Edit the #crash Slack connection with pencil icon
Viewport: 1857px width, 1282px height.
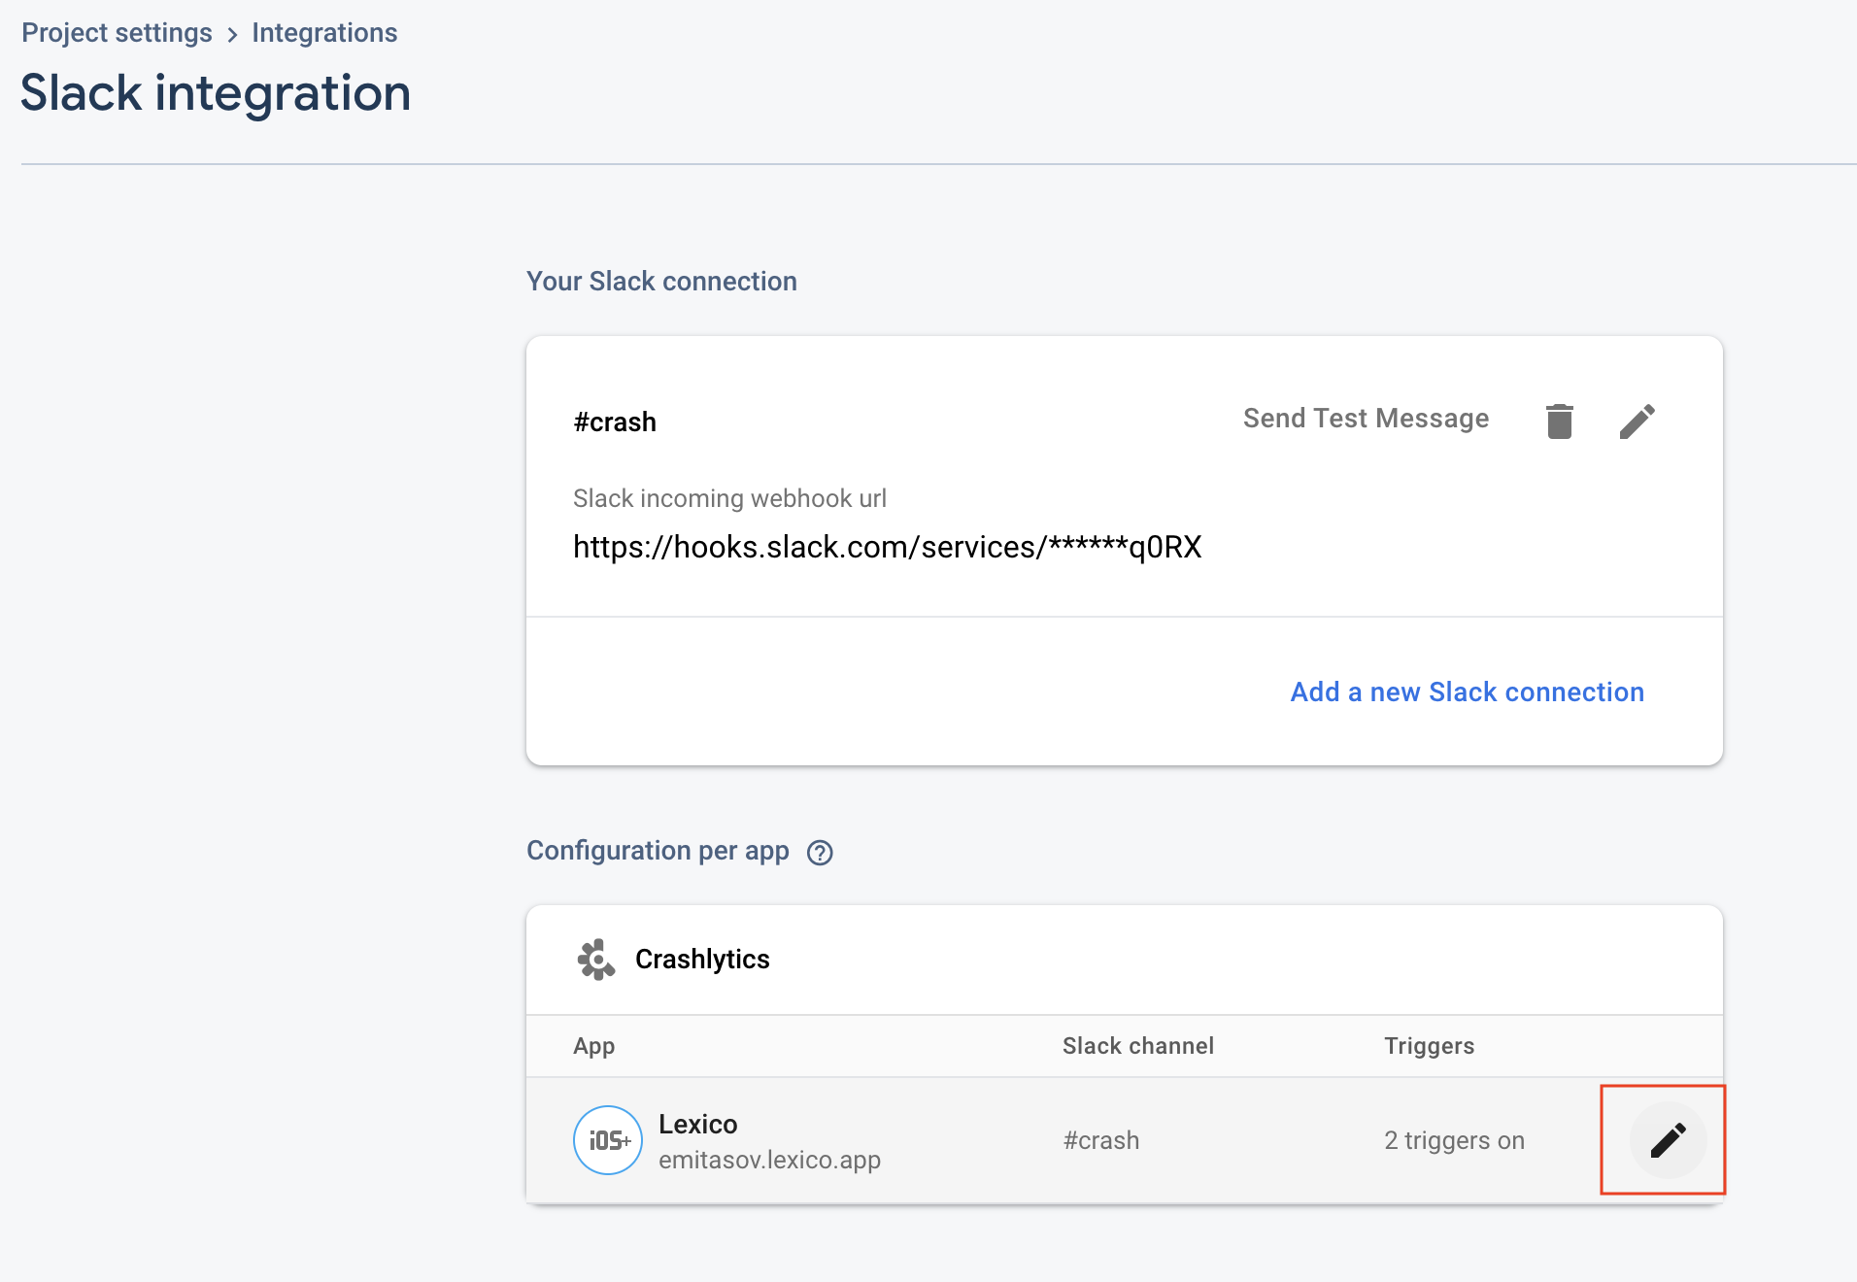click(x=1637, y=422)
